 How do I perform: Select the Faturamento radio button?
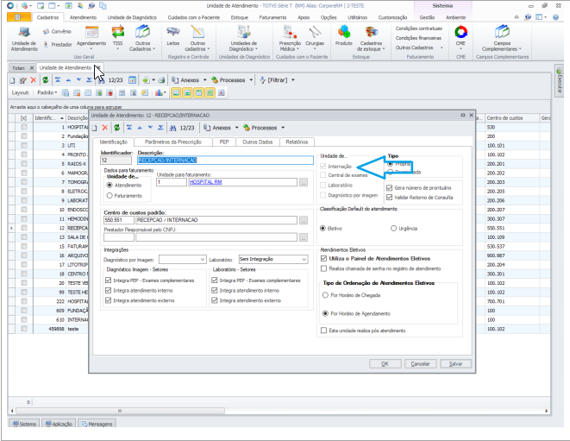point(110,196)
